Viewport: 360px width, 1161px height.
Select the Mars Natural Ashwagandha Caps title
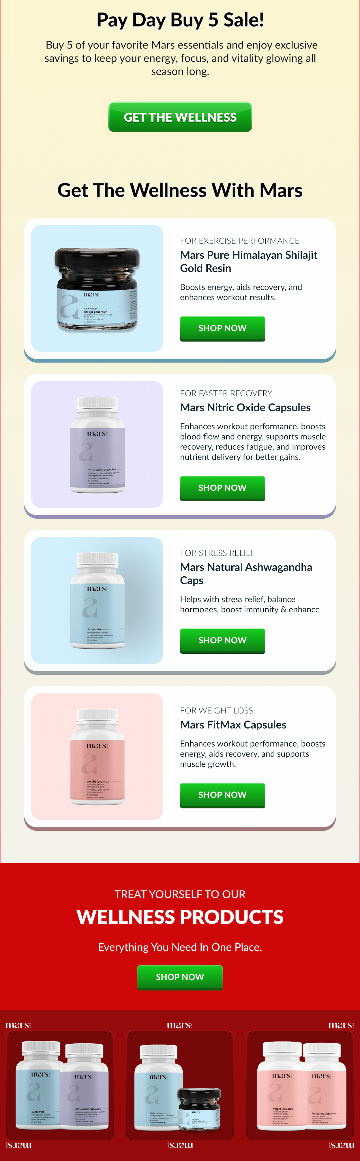pyautogui.click(x=246, y=574)
